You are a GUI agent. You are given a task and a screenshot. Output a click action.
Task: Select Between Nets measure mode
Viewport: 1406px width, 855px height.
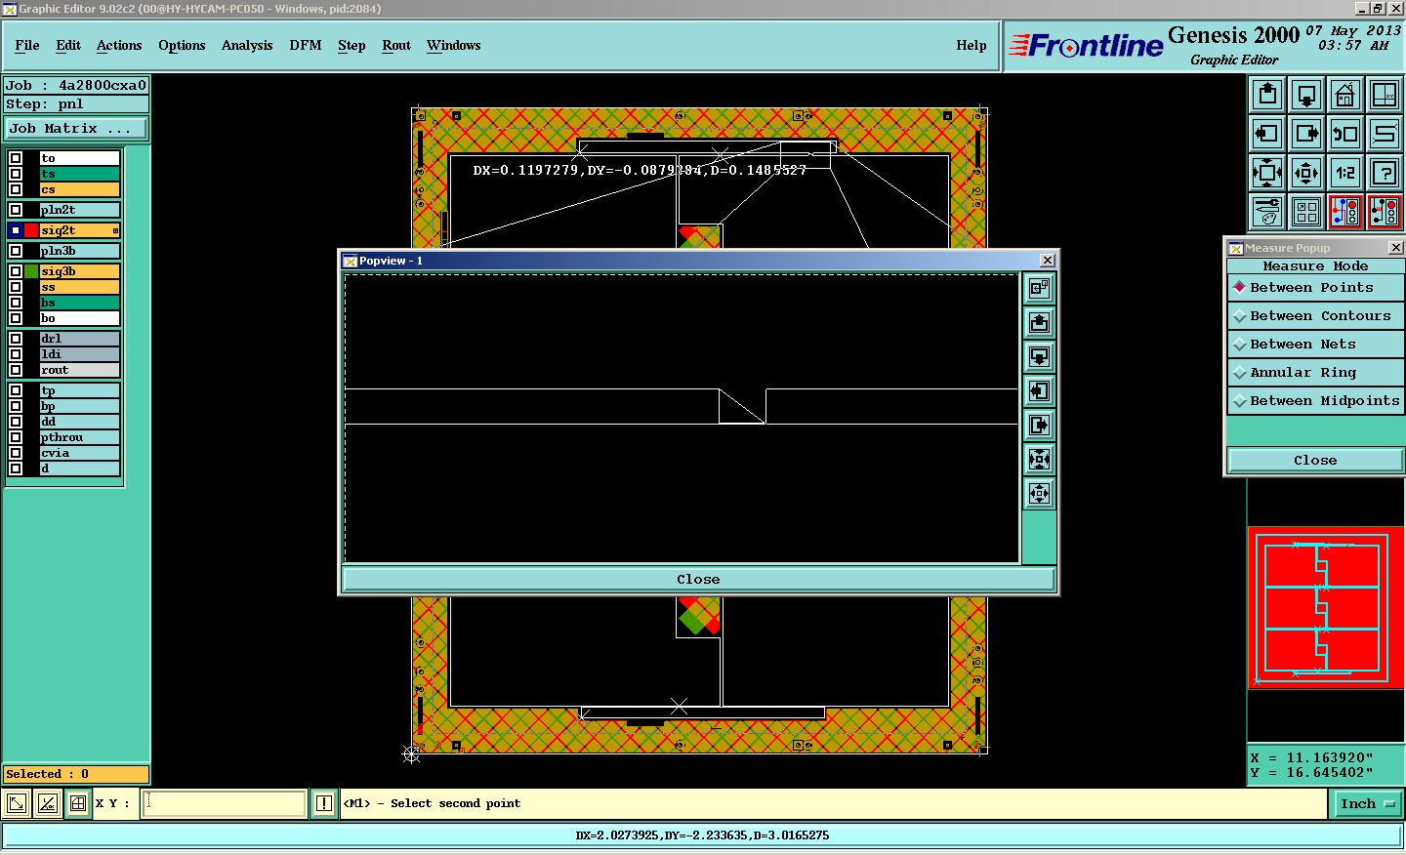1315,345
